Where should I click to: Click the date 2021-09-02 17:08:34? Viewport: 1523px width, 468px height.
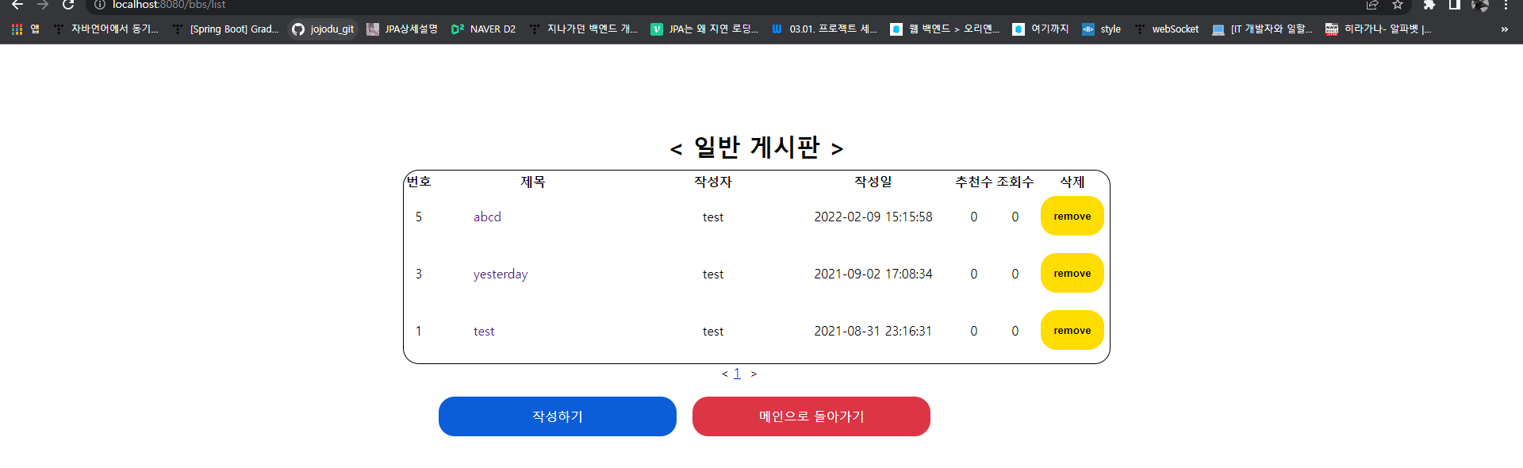(x=873, y=274)
